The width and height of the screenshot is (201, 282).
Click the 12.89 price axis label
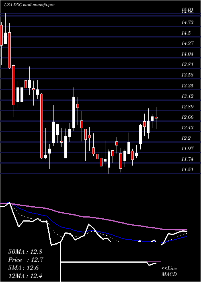coord(188,107)
